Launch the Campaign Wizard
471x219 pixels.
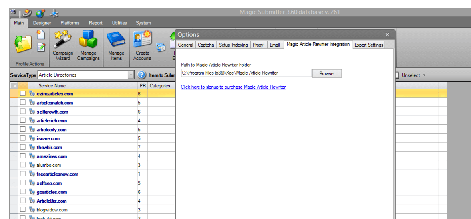click(63, 45)
